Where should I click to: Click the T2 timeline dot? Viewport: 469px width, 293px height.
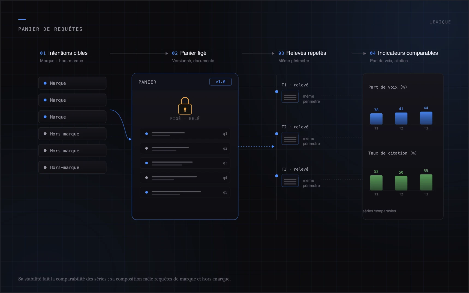pos(276,134)
